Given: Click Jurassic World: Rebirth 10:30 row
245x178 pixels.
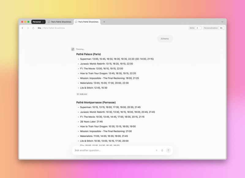Looking at the screenshot, I should (118, 112).
